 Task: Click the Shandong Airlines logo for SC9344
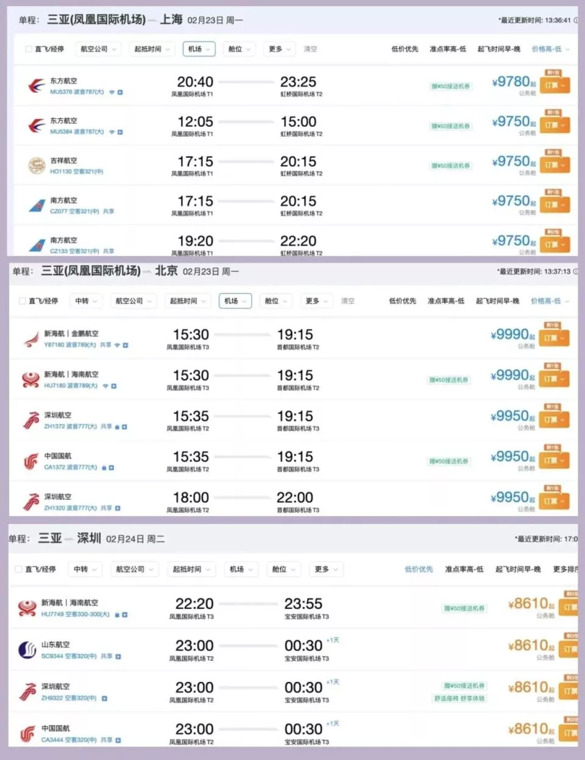27,650
